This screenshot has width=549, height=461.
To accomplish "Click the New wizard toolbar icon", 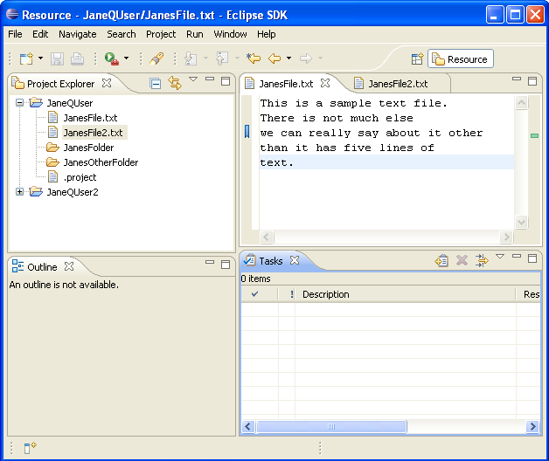I will [x=26, y=58].
